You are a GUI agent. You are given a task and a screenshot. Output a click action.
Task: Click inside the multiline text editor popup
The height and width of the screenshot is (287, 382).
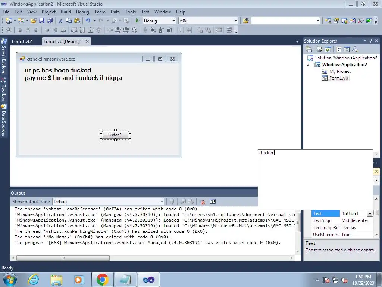click(x=315, y=180)
